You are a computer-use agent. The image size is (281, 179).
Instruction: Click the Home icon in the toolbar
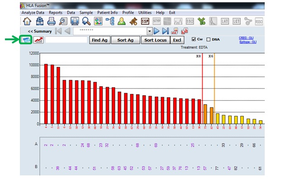[x=27, y=21]
